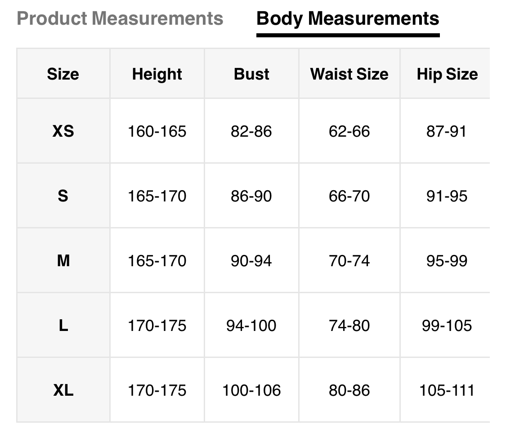The height and width of the screenshot is (429, 506).
Task: Click the Height column header
Action: click(157, 74)
